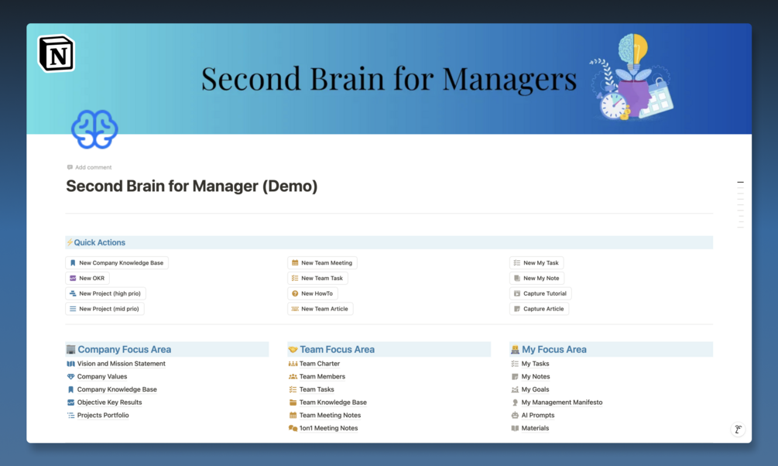Click the New Team Meeting button
This screenshot has width=778, height=466.
coord(322,263)
